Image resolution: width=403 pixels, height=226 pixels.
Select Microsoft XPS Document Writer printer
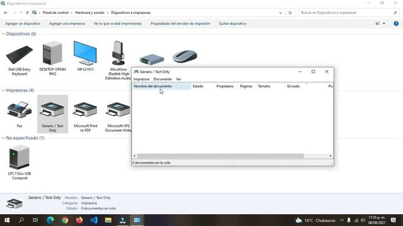[118, 117]
